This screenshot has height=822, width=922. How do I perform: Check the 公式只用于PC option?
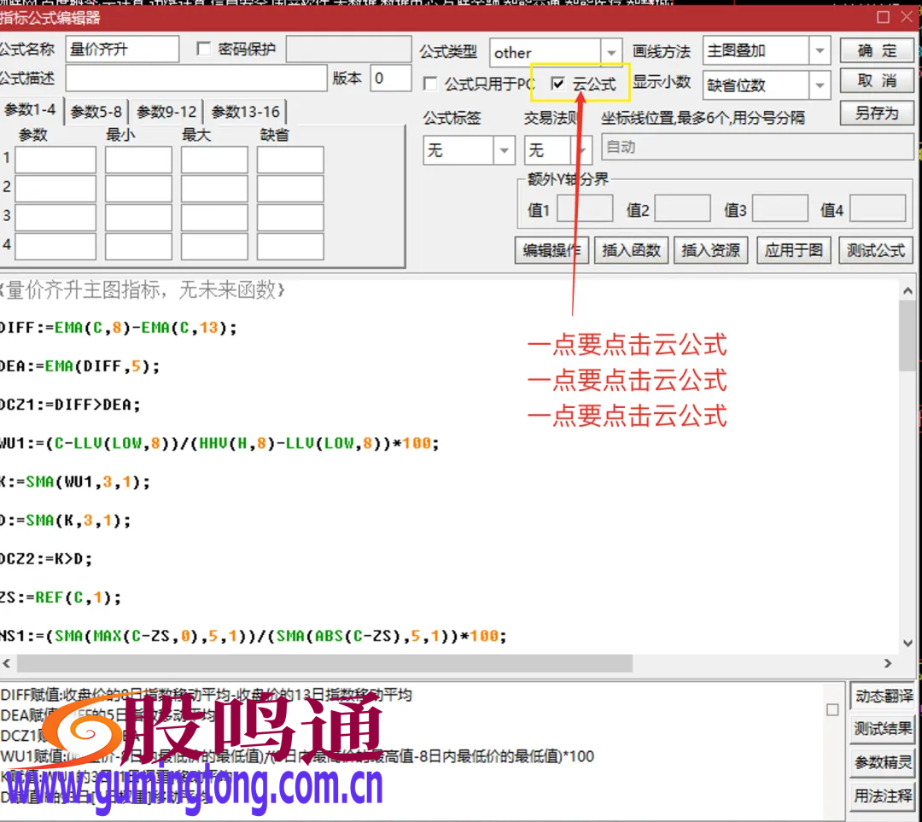[431, 84]
